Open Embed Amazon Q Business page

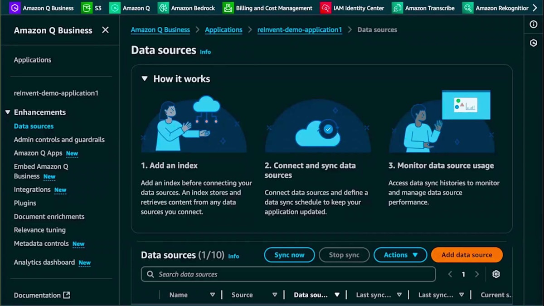pyautogui.click(x=41, y=171)
